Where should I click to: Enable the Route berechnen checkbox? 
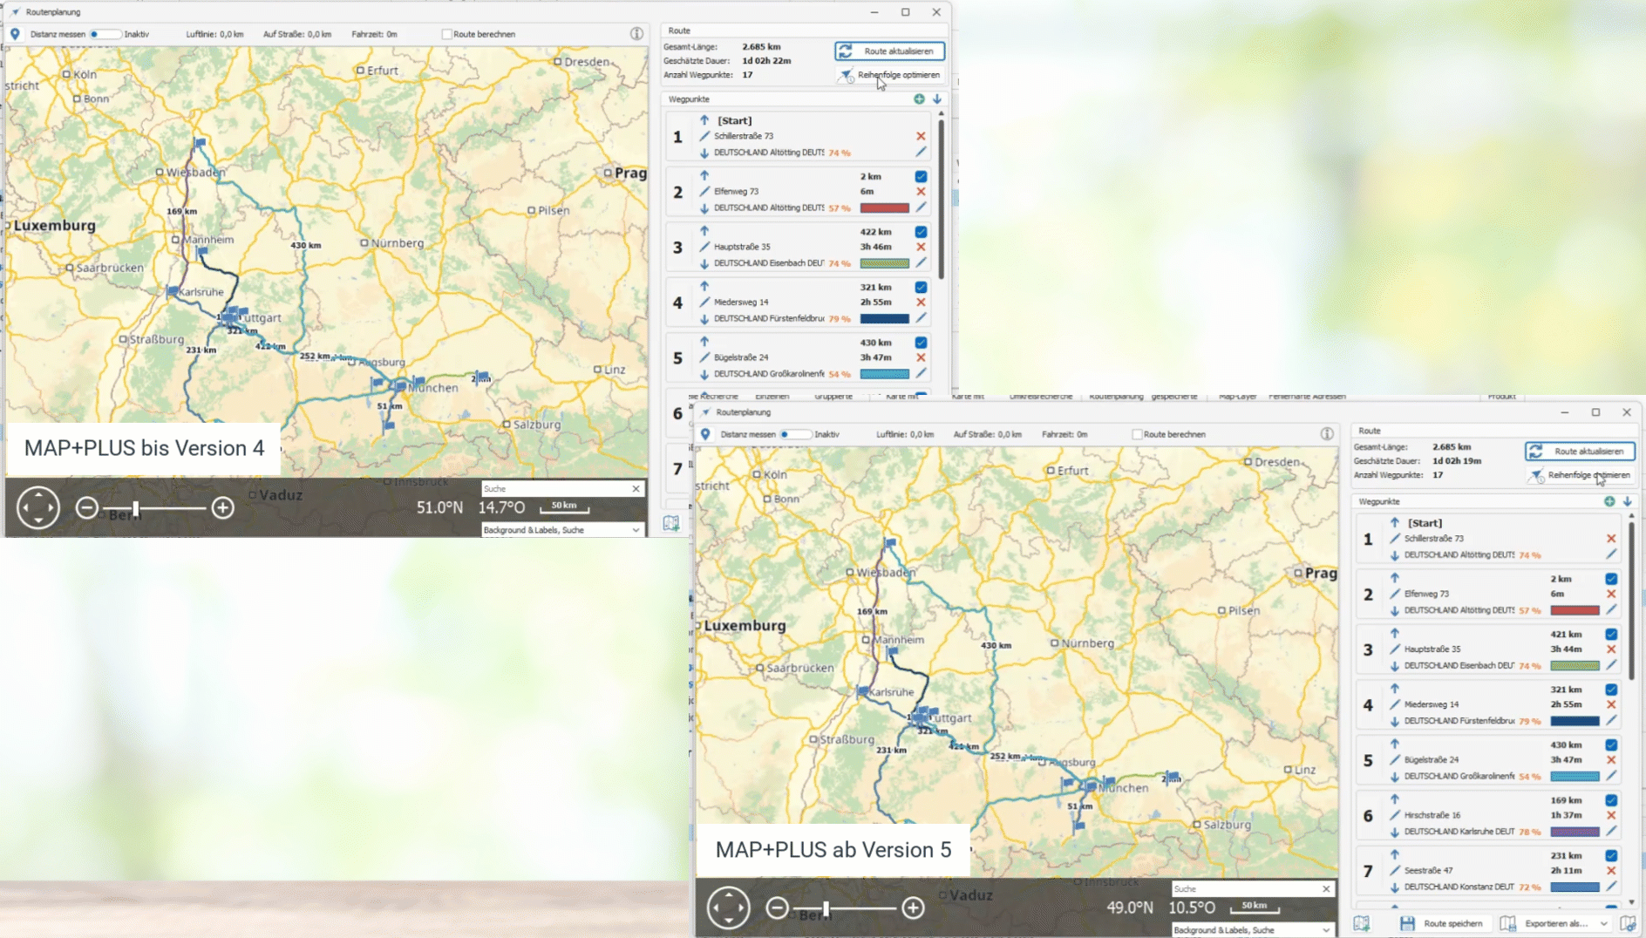449,33
